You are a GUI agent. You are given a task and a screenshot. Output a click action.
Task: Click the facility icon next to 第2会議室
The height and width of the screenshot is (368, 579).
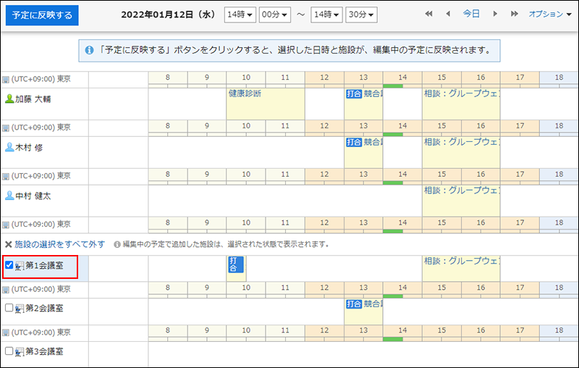pos(20,309)
